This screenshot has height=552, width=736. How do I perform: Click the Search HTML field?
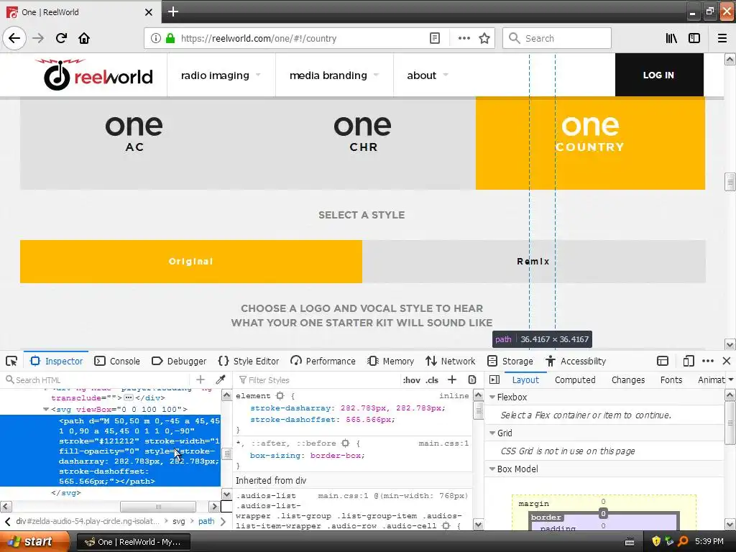tap(96, 379)
